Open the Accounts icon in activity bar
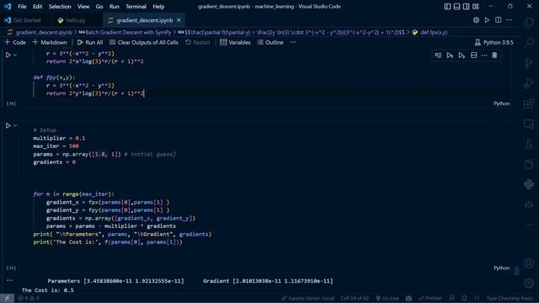Screen dimensions: 539x303 click(x=529, y=263)
